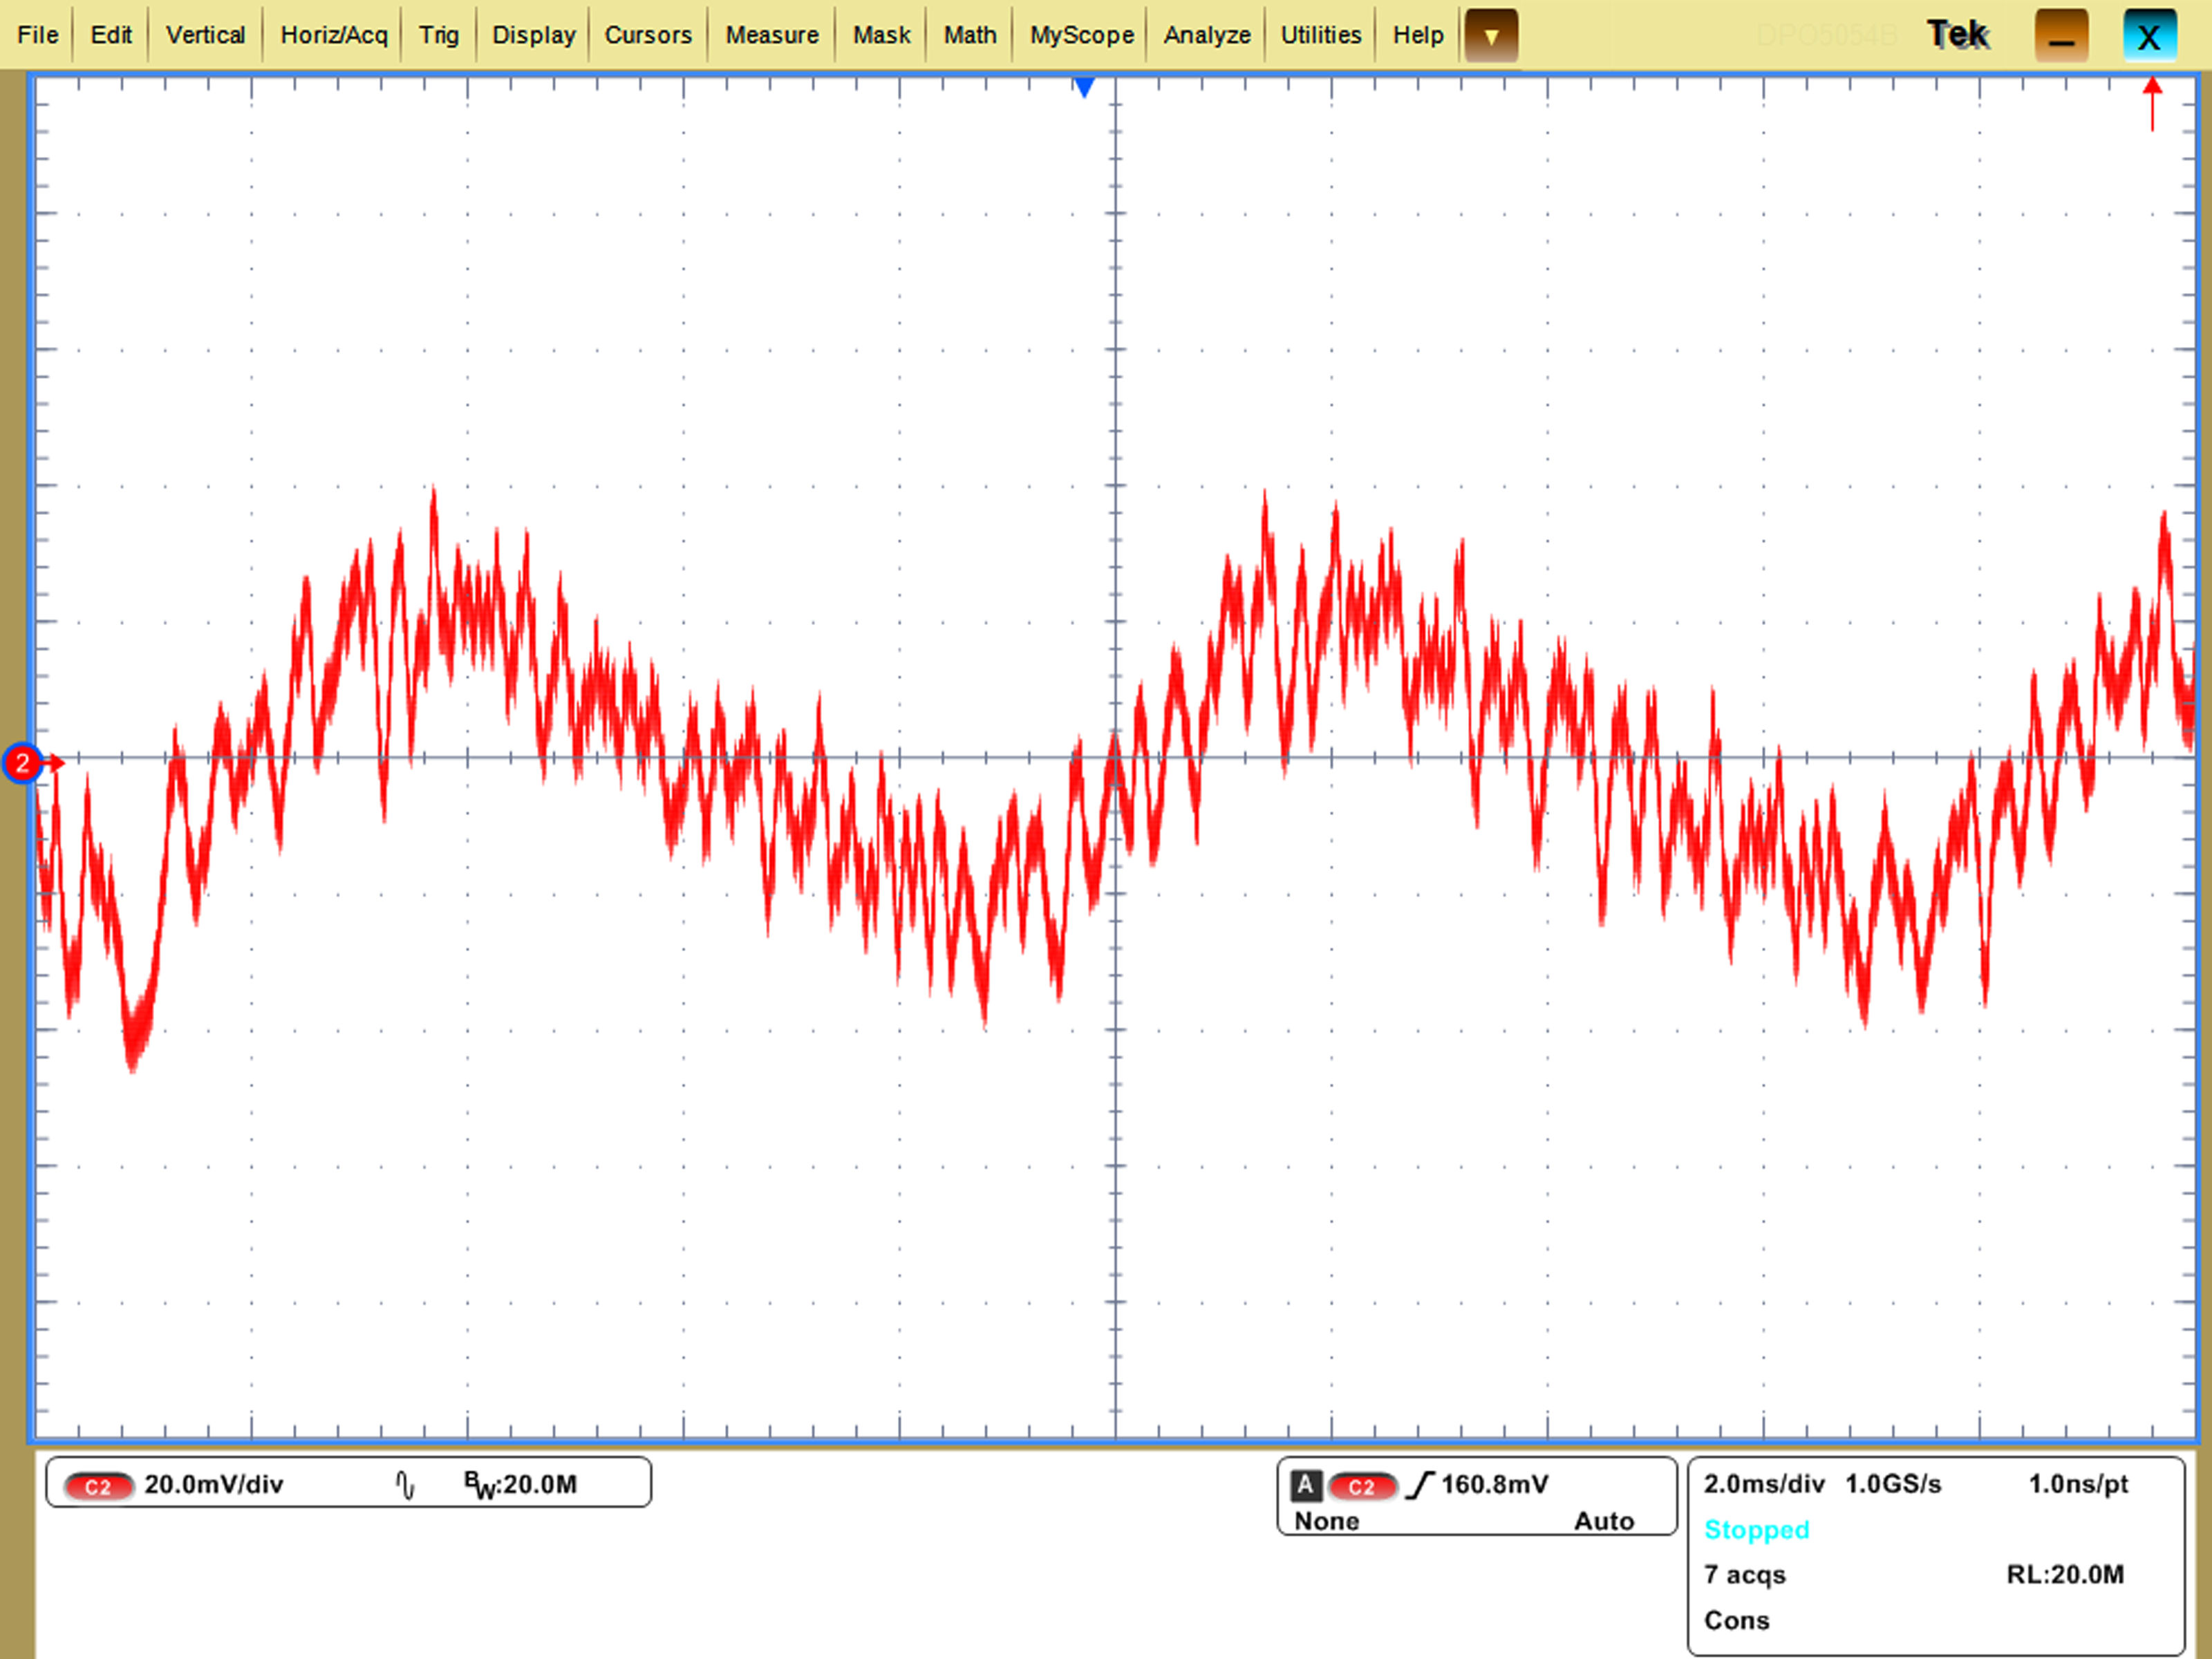Click the Stopped acquisition status text
This screenshot has width=2212, height=1659.
point(1756,1530)
